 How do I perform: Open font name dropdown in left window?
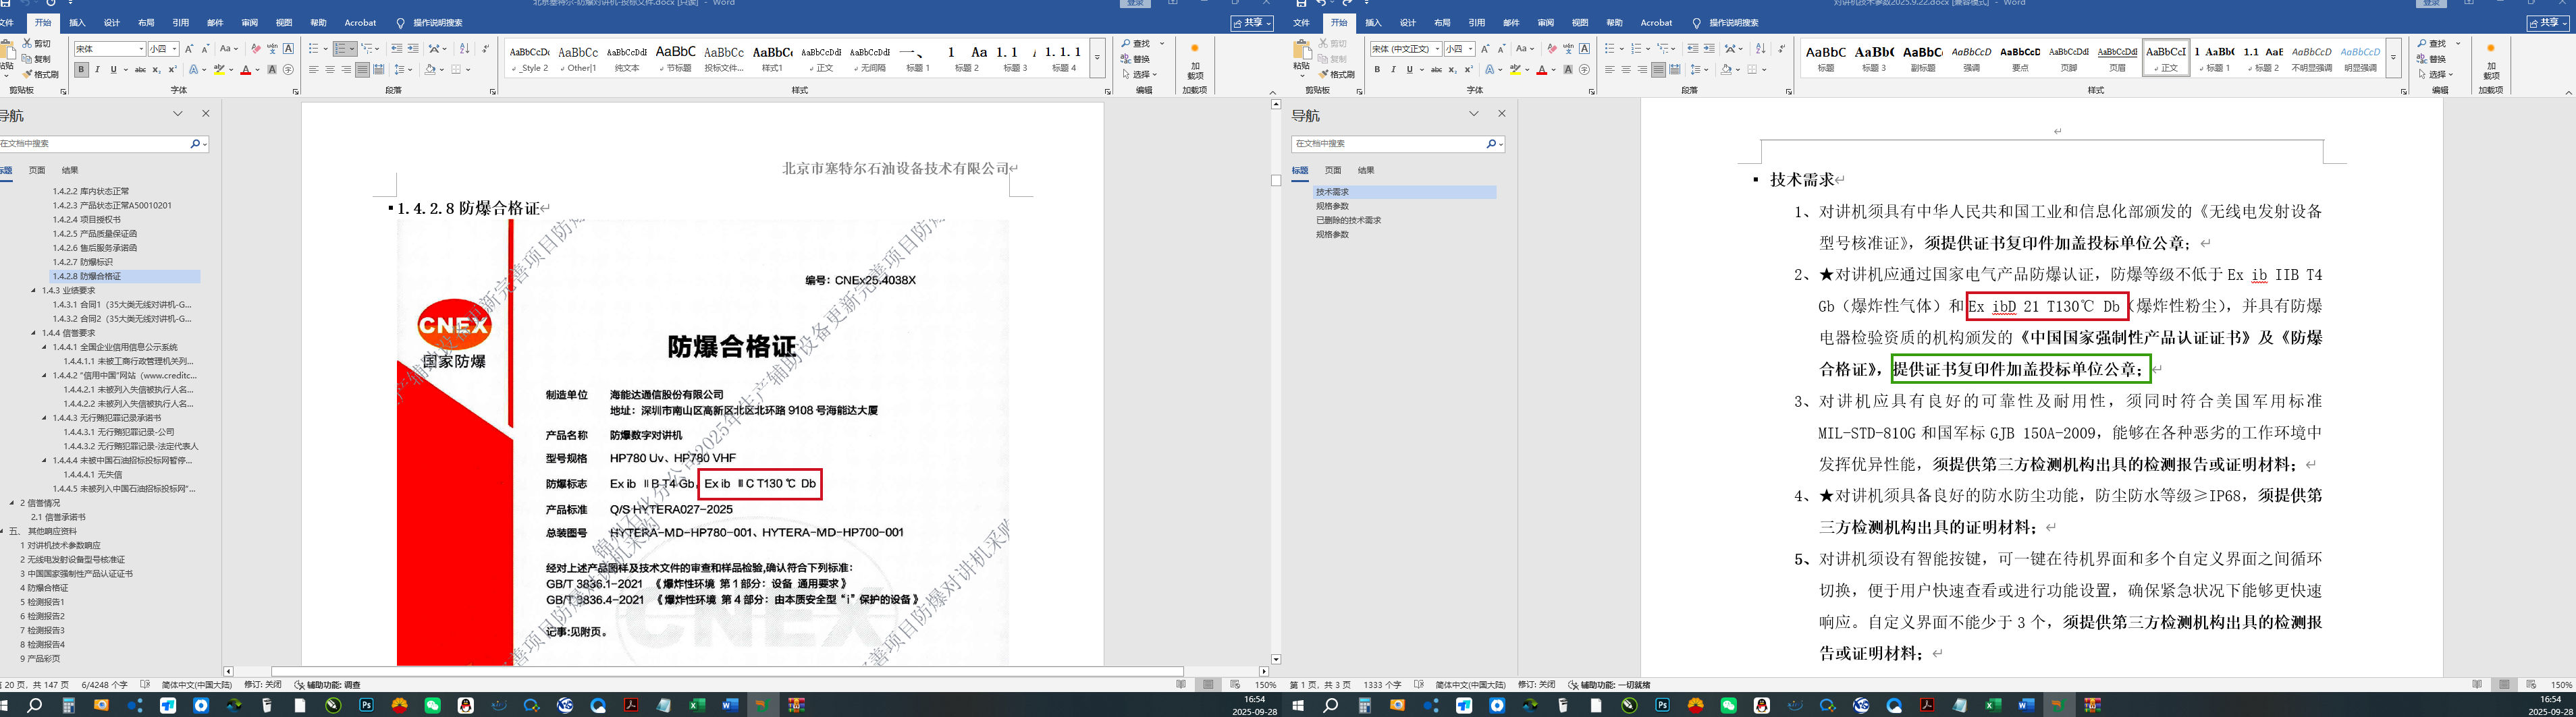point(140,49)
